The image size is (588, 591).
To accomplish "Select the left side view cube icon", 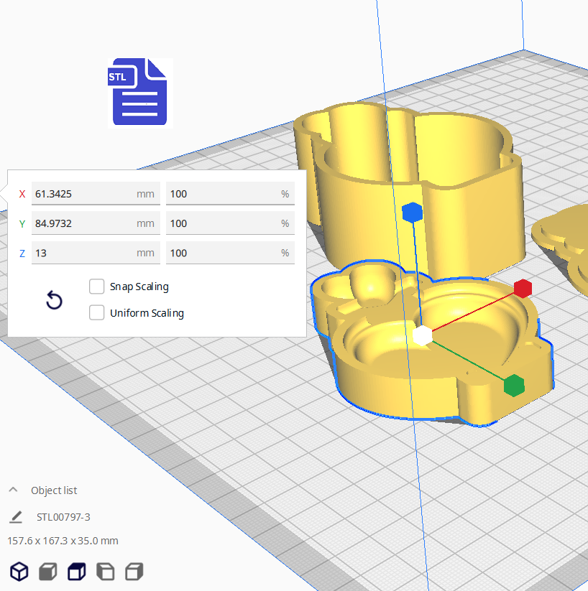I will 105,572.
